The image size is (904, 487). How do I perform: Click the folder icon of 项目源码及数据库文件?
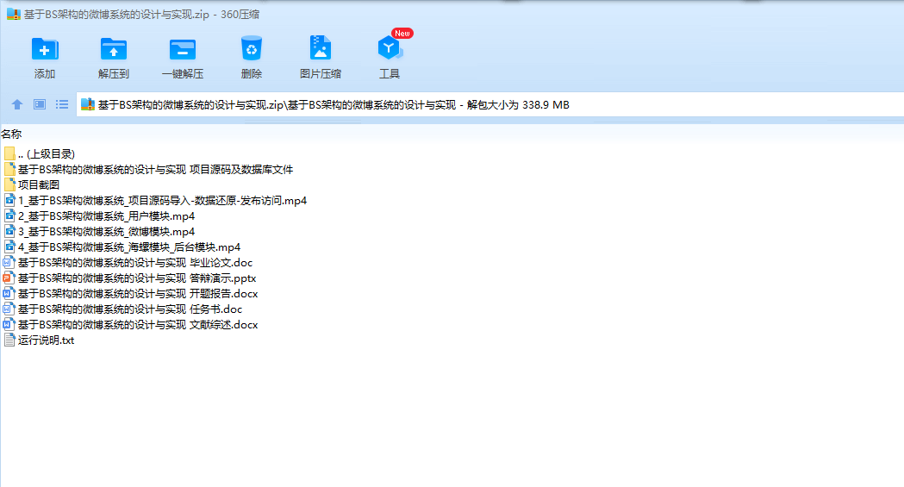click(x=9, y=169)
